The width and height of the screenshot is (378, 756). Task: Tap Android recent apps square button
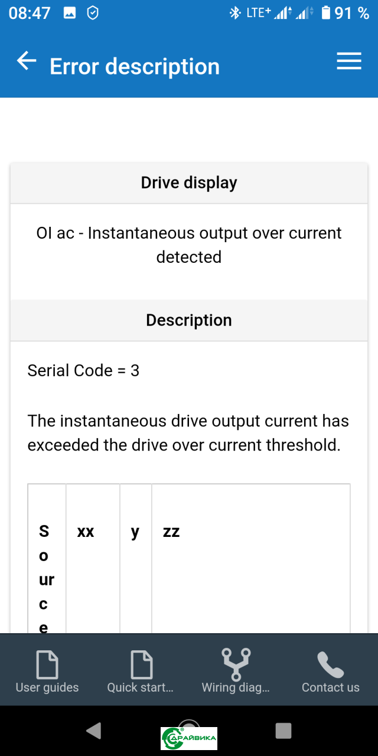click(x=283, y=731)
